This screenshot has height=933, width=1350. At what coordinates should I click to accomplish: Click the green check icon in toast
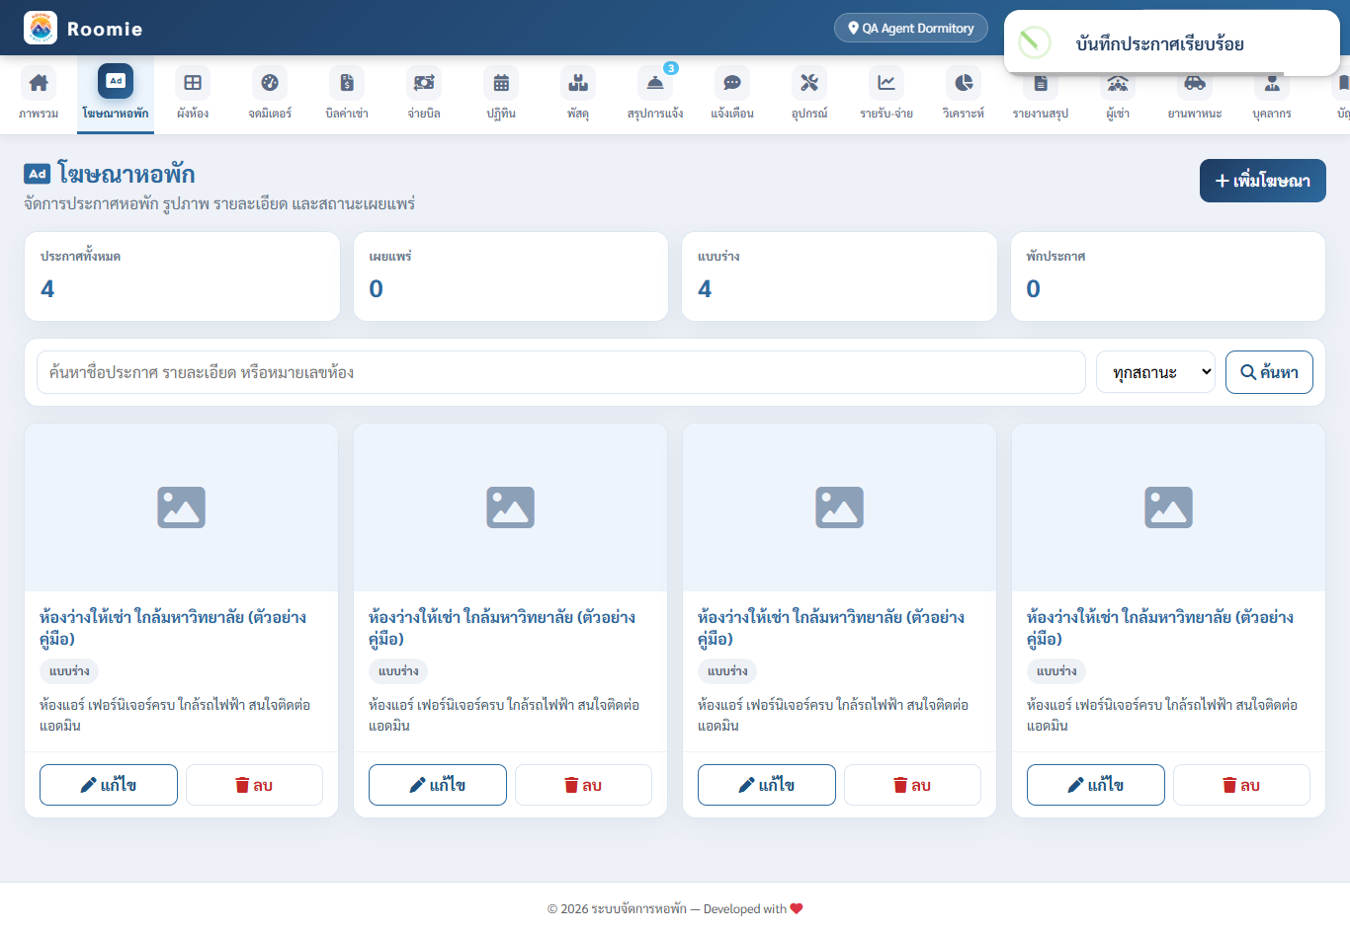[1035, 42]
